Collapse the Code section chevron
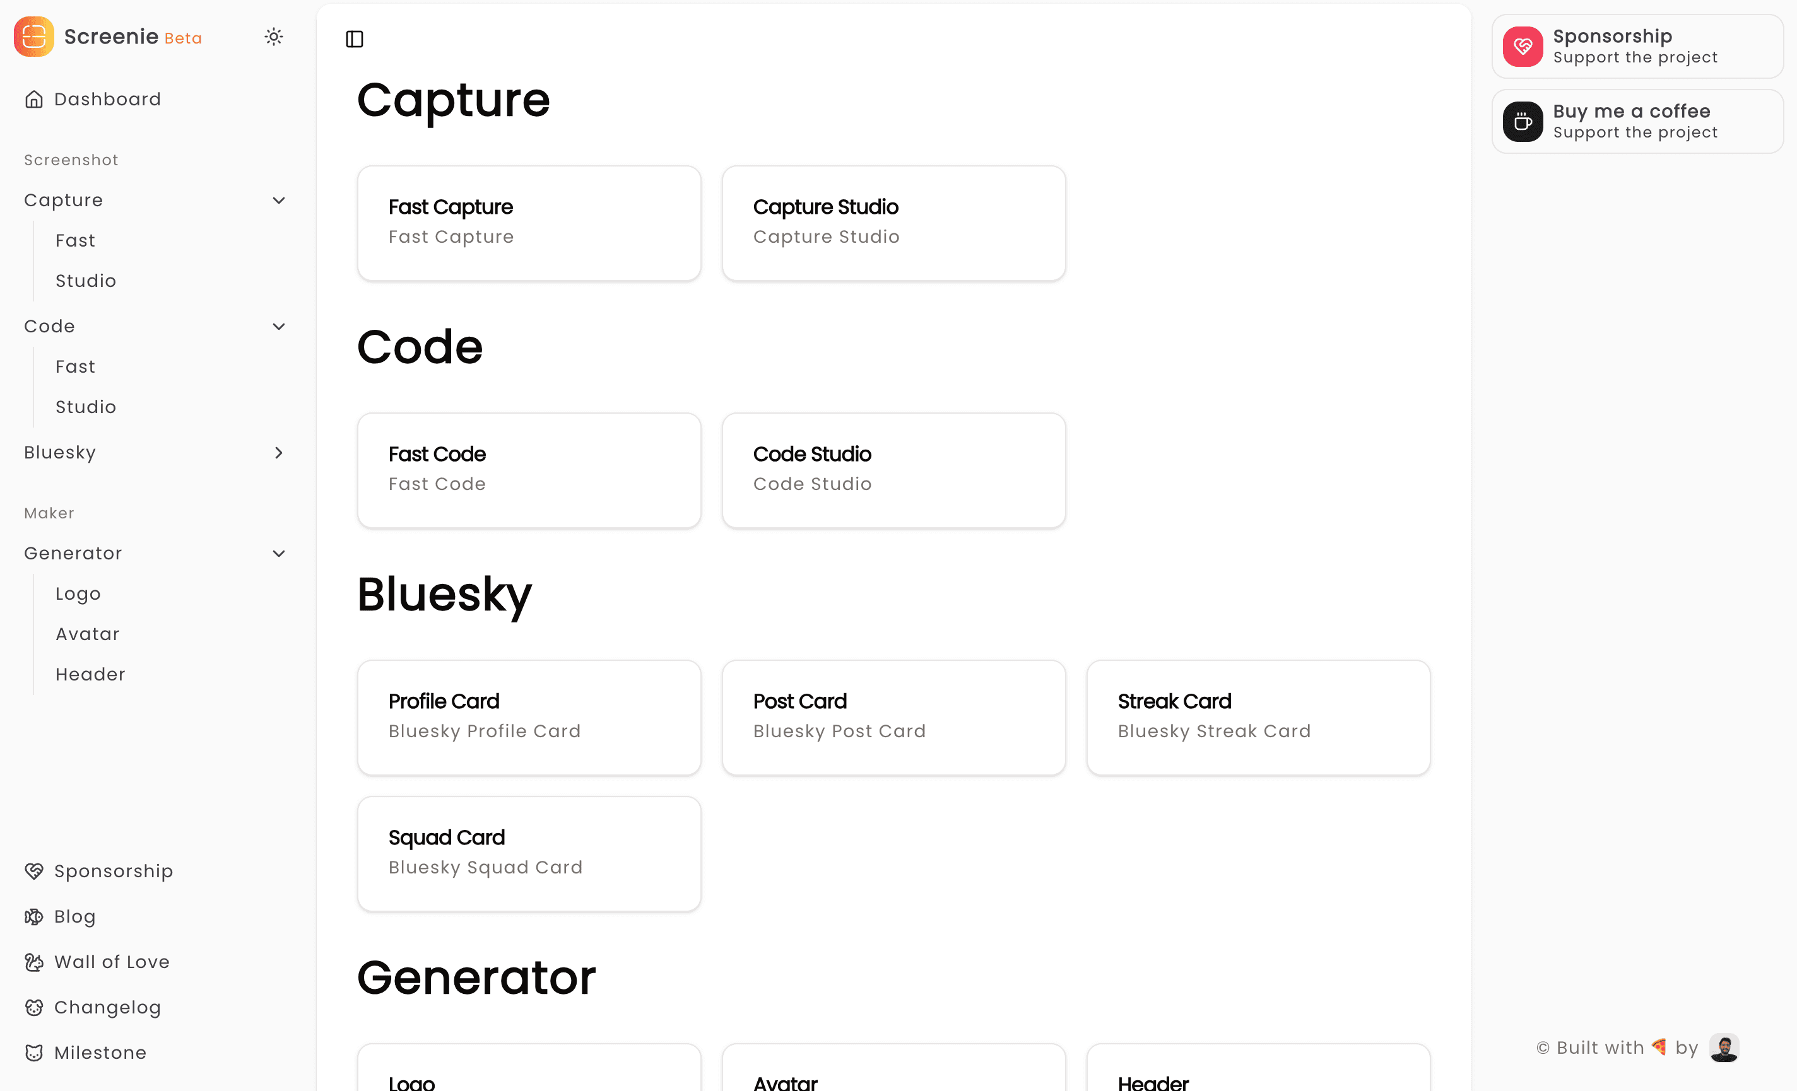This screenshot has width=1797, height=1091. pyautogui.click(x=279, y=327)
